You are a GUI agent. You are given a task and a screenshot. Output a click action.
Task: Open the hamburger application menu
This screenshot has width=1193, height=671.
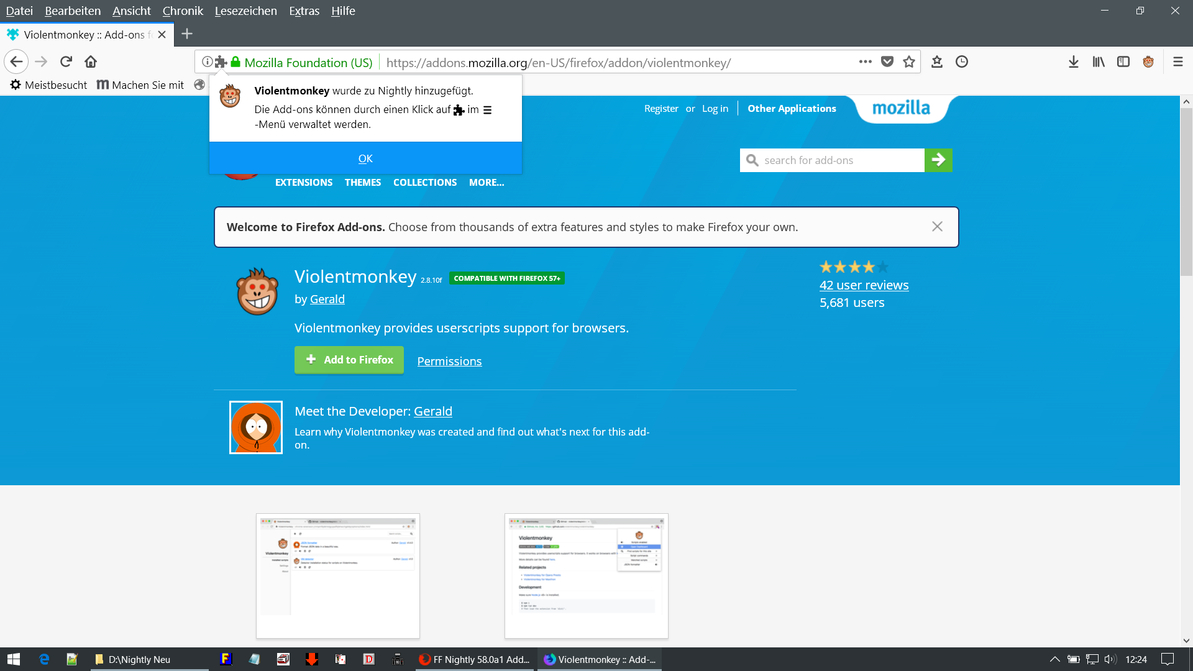click(x=1177, y=62)
